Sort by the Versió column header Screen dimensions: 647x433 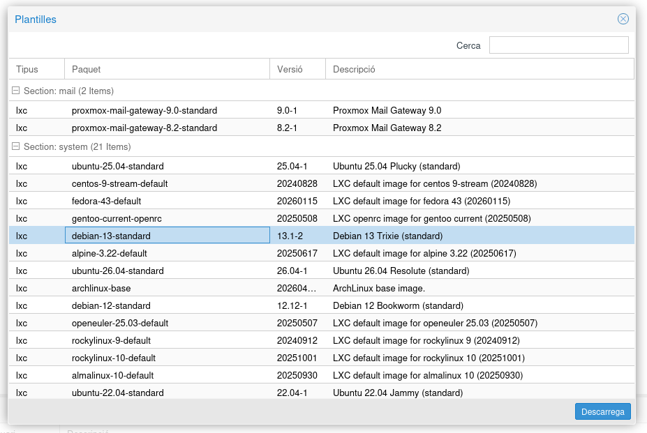[297, 69]
